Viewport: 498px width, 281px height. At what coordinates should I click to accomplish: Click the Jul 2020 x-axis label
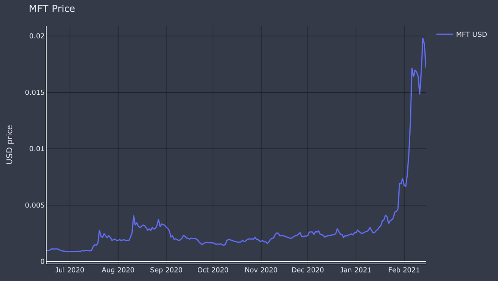coord(70,270)
